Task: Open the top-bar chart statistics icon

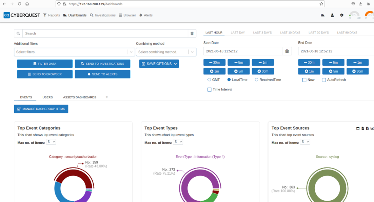Action: [323, 15]
